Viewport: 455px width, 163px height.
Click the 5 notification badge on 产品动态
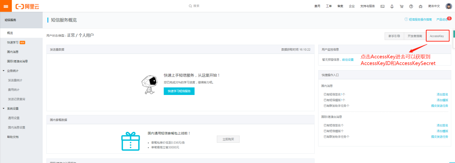click(449, 18)
